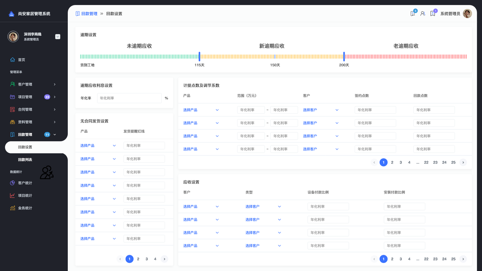Open first 选择产品 dropdown in 无合同发货设置
Screen dimensions: 482x271
(x=98, y=145)
